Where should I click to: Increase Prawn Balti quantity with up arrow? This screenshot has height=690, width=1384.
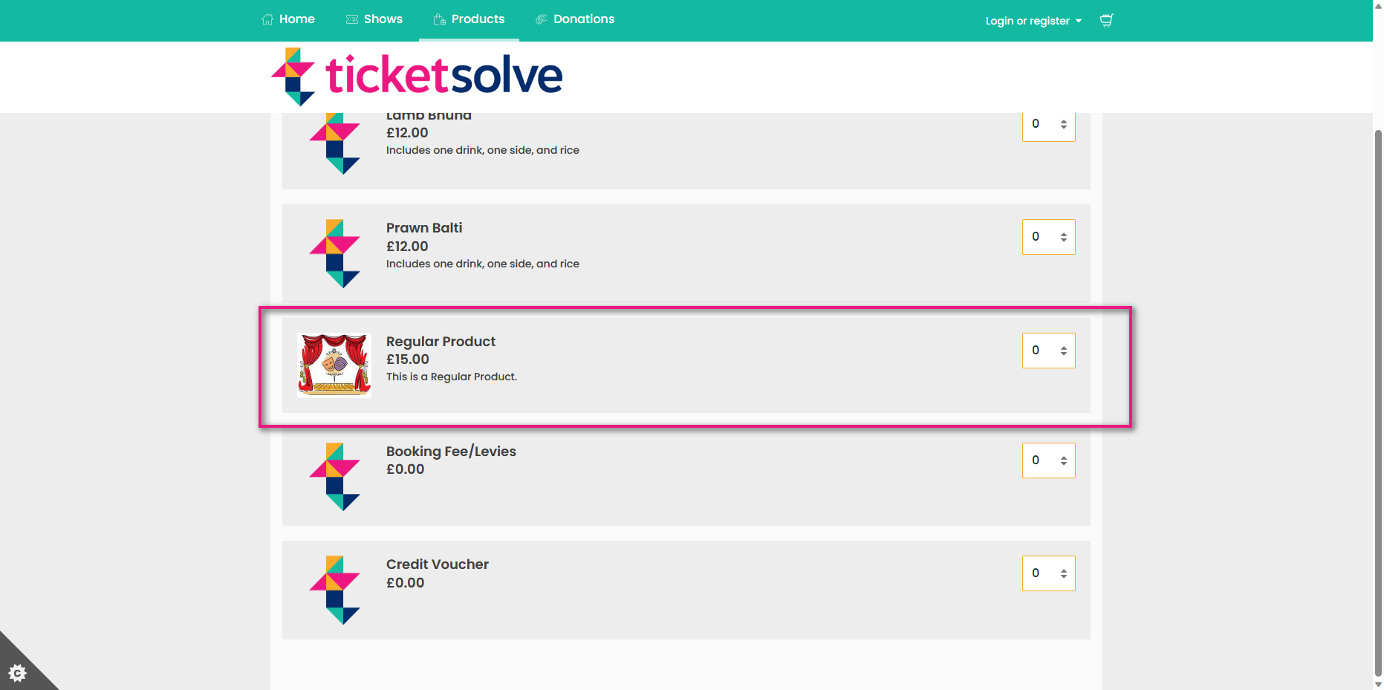[1064, 233]
